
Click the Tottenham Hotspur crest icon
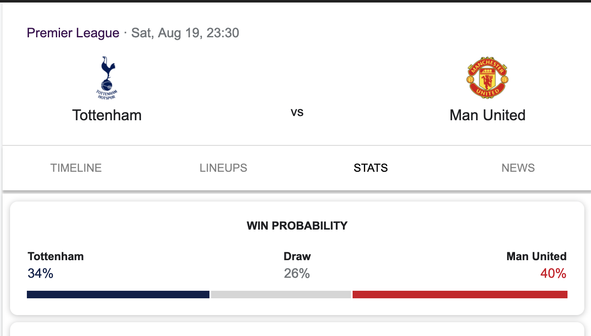tap(107, 78)
